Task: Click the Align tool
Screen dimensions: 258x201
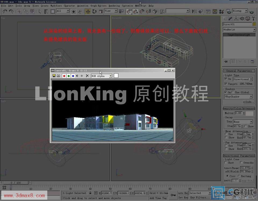Action: pos(200,11)
